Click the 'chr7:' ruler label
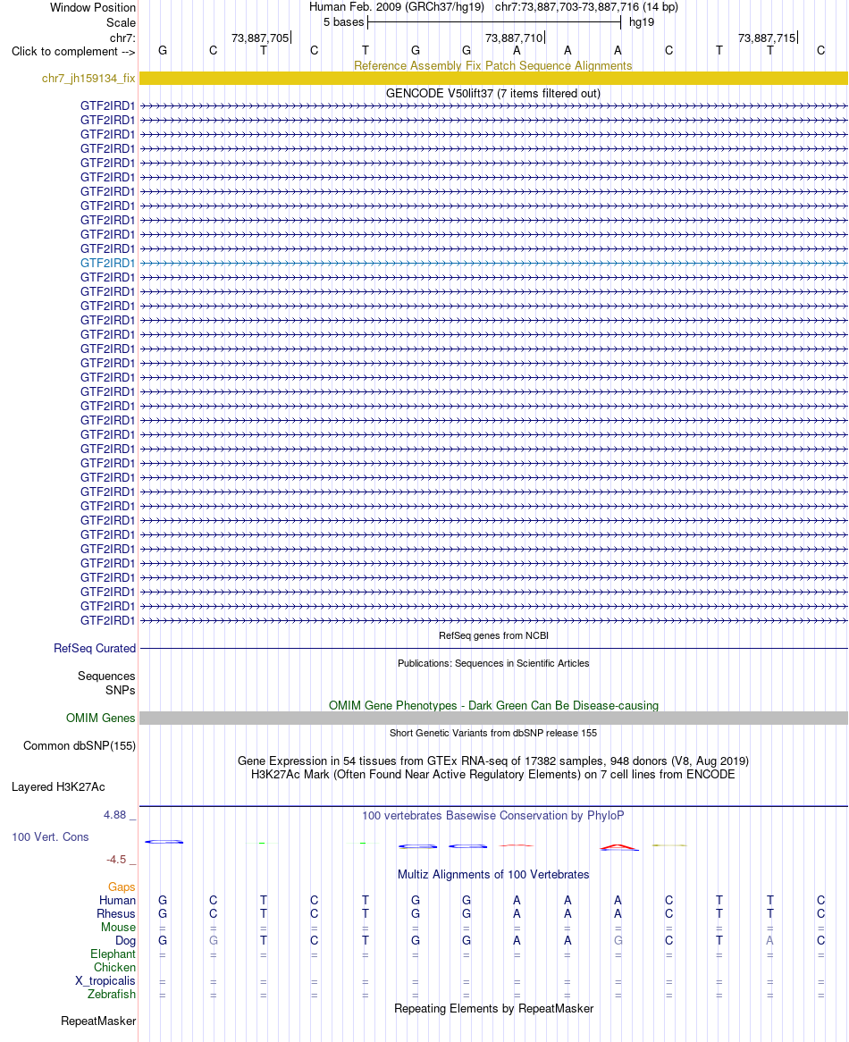849x1042 pixels. [x=123, y=38]
